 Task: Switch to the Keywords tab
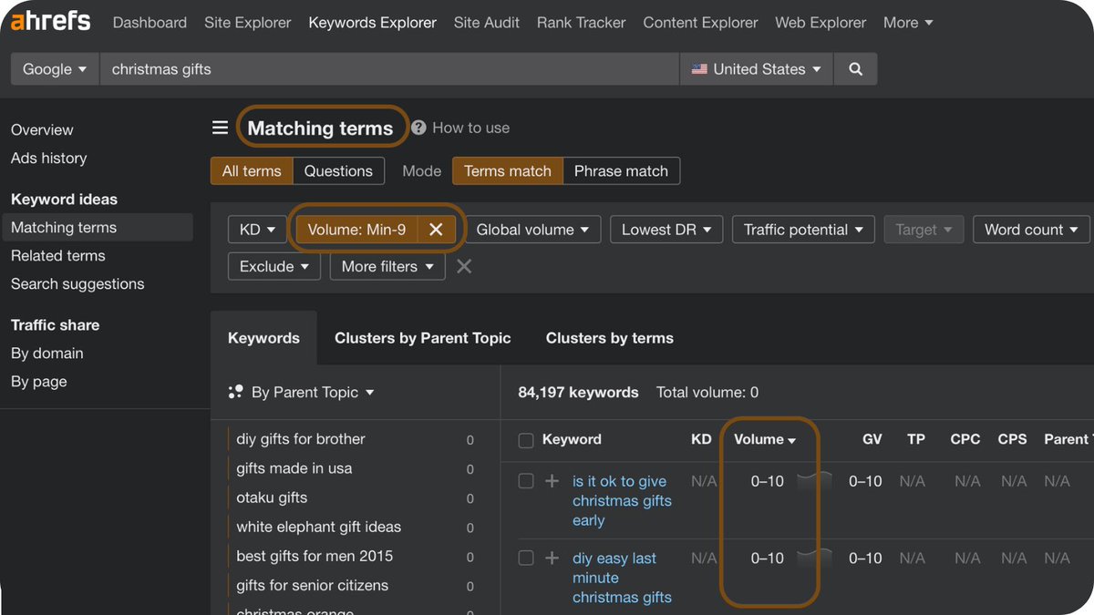pyautogui.click(x=263, y=338)
